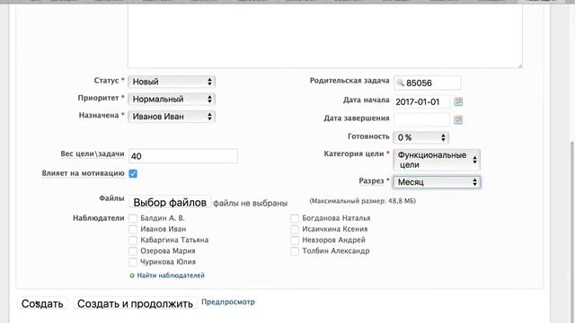Viewport: 575px width, 323px height.
Task: Click inside the large description text area
Action: point(325,36)
